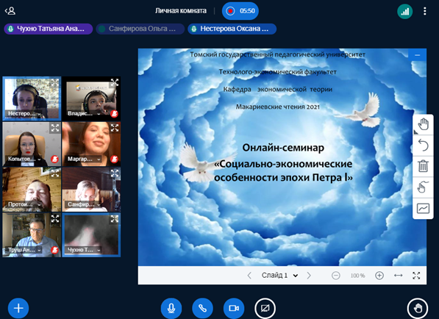Click the undo arrow in drawing toolbar
Viewport: 439px width, 319px height.
pyautogui.click(x=423, y=146)
